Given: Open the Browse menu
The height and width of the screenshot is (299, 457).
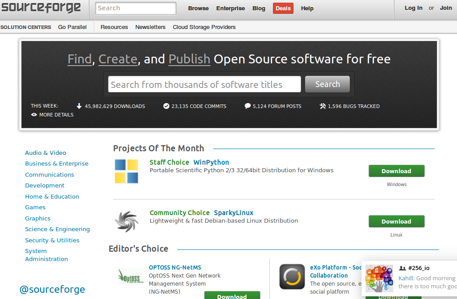Looking at the screenshot, I should 198,8.
